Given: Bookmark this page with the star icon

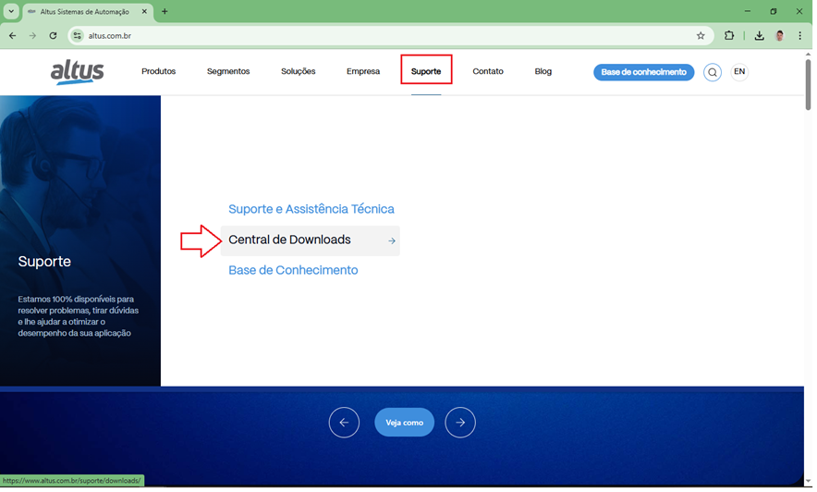Looking at the screenshot, I should pyautogui.click(x=701, y=36).
